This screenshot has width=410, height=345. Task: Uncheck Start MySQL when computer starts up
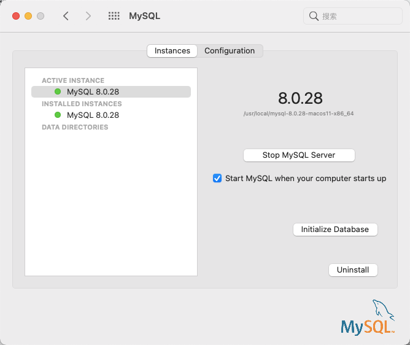click(x=217, y=178)
